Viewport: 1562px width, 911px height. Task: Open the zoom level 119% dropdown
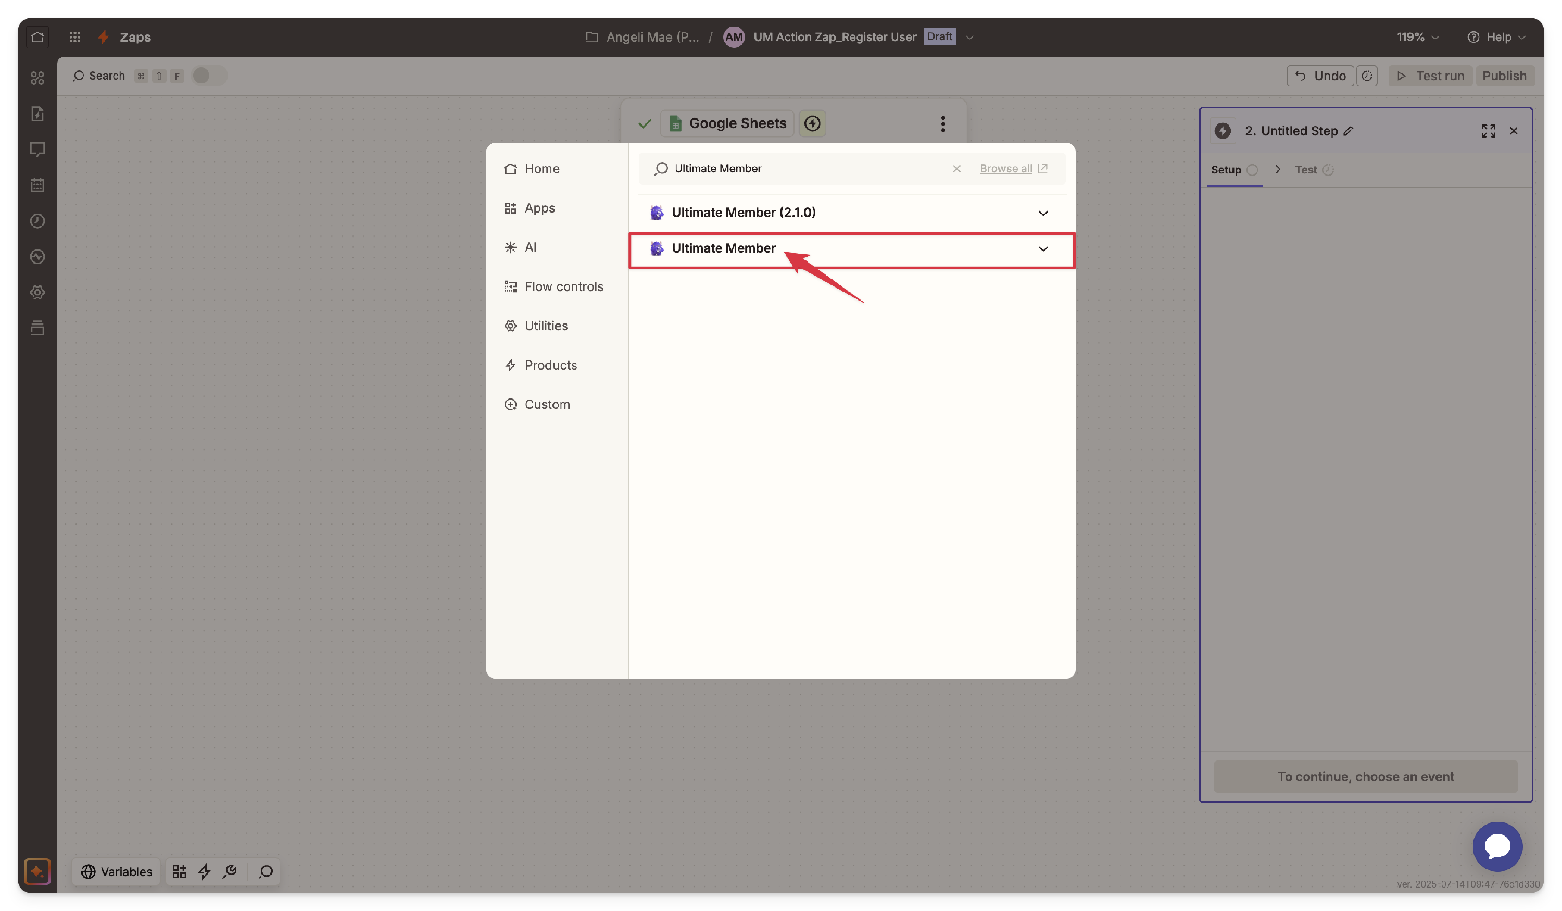1418,37
